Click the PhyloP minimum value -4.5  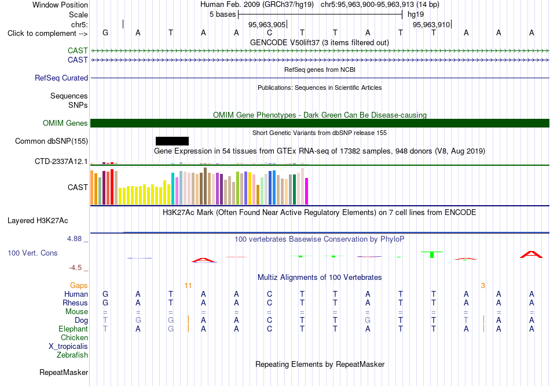(75, 268)
